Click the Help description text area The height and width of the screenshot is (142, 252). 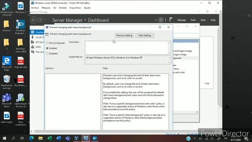[135, 102]
